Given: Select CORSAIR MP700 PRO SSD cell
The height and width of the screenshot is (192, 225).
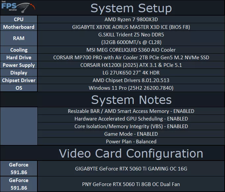Looking at the screenshot, I should coord(131,58).
